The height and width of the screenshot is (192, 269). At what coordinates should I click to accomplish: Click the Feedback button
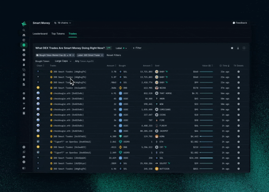240,23
